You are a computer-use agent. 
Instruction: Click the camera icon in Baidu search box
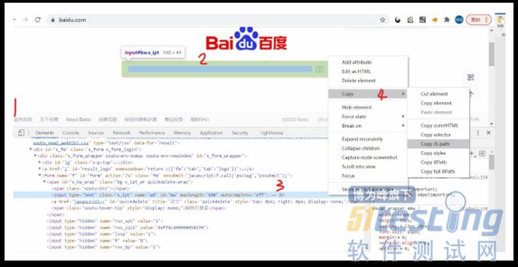point(319,69)
